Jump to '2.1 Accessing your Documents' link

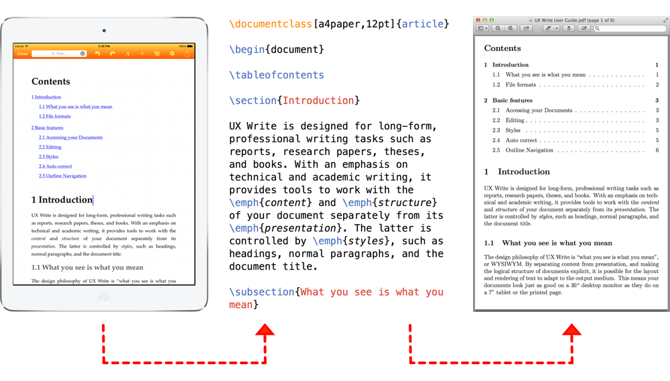[x=71, y=138]
